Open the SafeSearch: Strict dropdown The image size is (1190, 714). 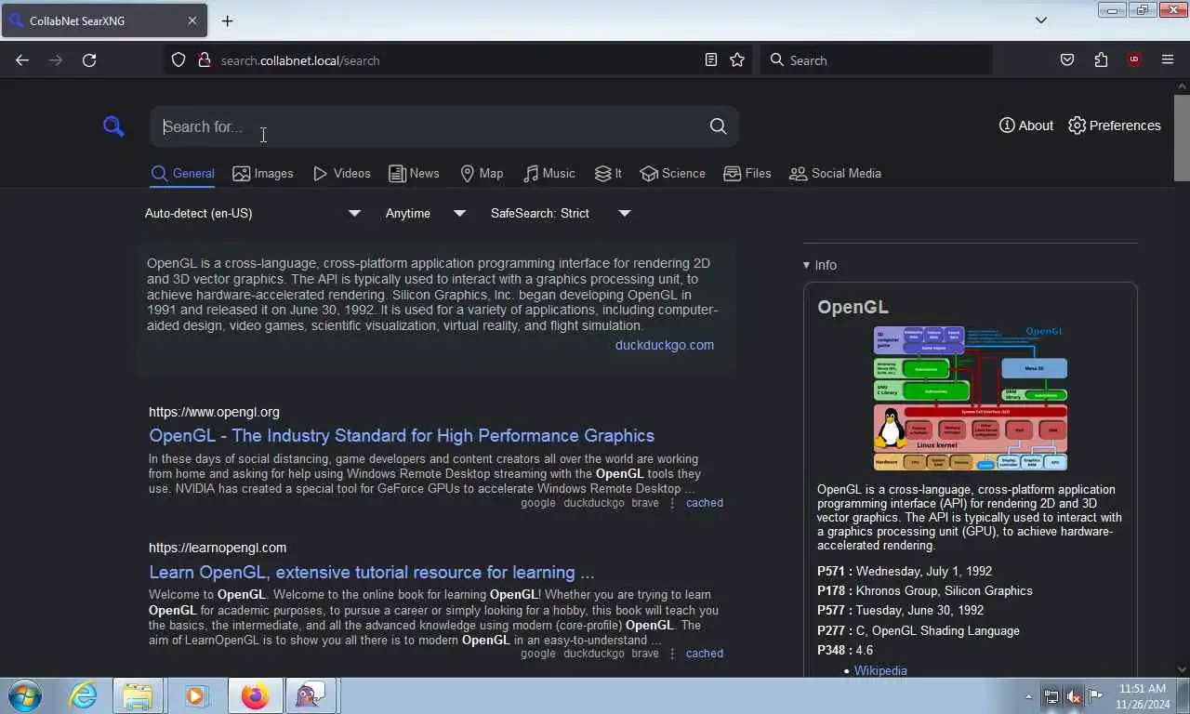[561, 213]
